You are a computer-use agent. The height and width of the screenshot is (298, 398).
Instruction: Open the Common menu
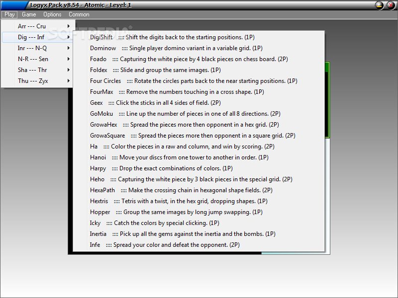tap(79, 14)
